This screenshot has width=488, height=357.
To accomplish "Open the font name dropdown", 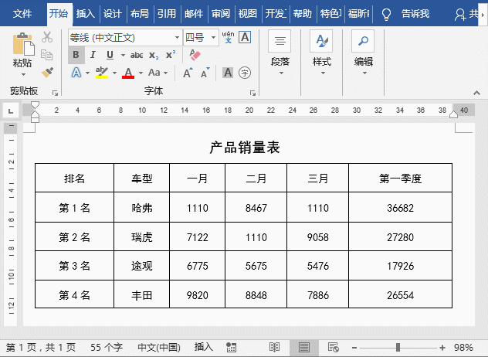I will [177, 38].
